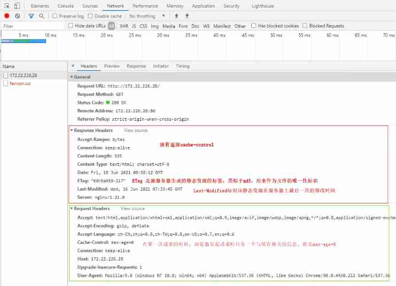
Task: Clear the network log
Action: coord(17,16)
